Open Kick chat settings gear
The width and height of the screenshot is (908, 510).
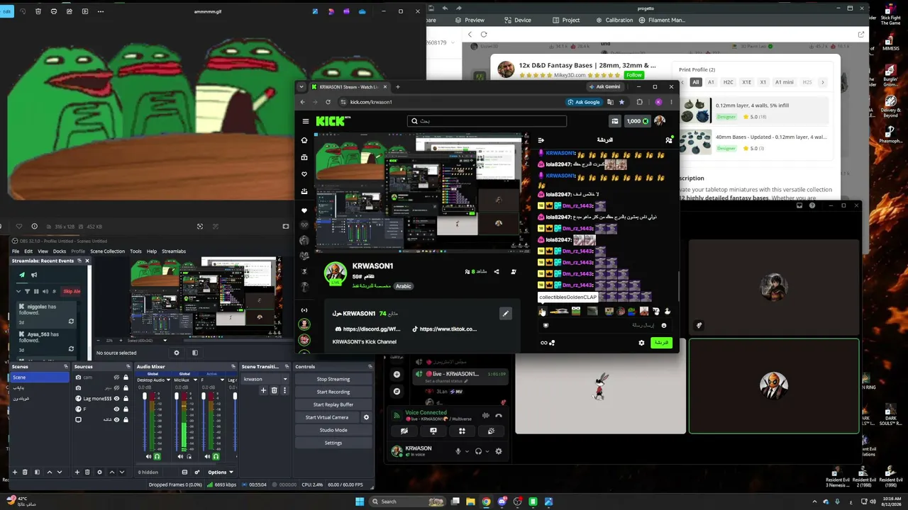coord(641,343)
